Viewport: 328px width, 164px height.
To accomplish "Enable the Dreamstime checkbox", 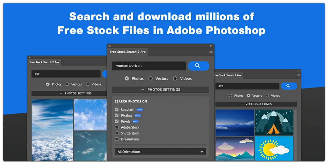I will (x=117, y=139).
